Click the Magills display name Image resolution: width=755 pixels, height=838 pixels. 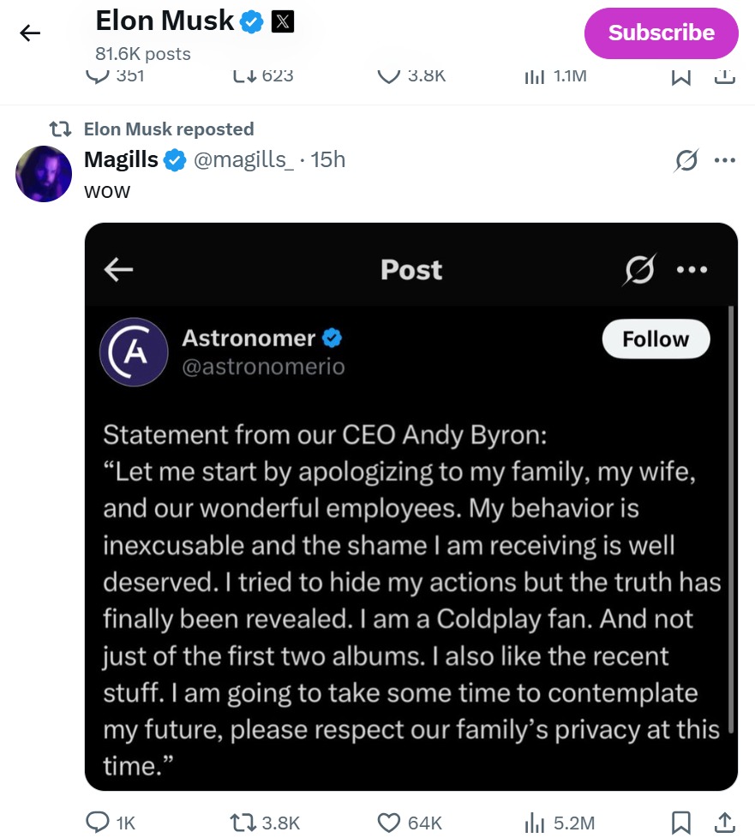pyautogui.click(x=121, y=160)
